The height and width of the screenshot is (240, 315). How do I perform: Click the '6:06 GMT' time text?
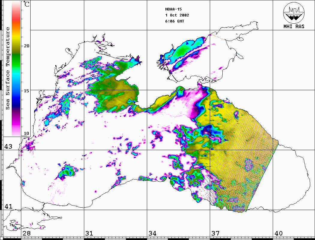pos(174,21)
